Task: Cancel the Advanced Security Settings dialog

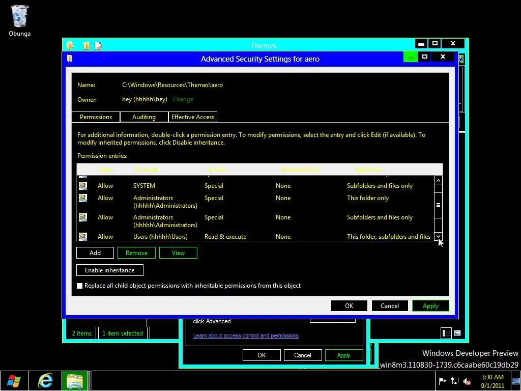Action: tap(389, 305)
